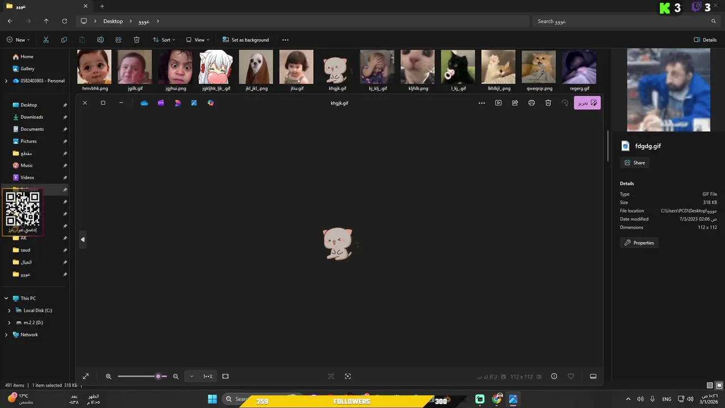Viewport: 725px width, 408px height.
Task: Open Designer icon in Photos toolbar
Action: (x=178, y=103)
